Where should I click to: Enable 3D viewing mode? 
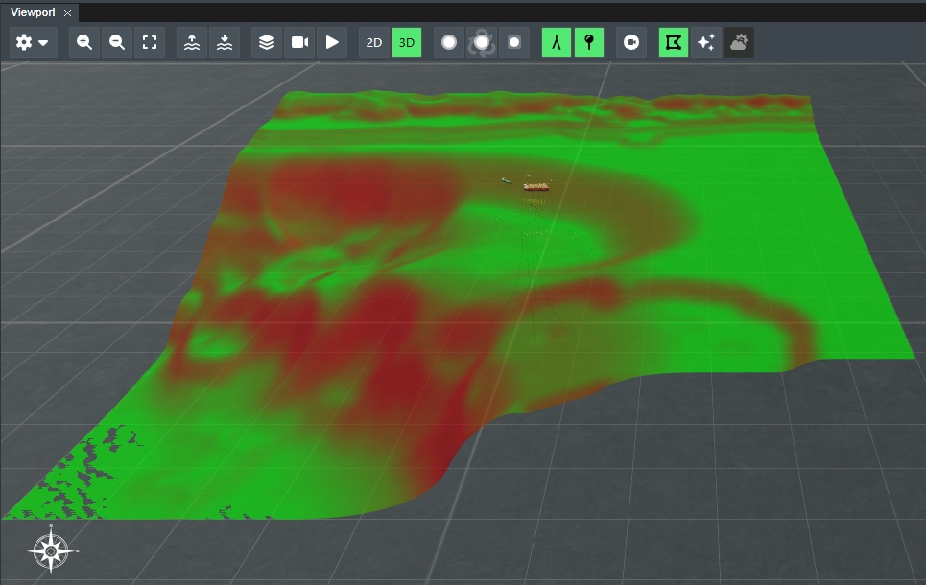tap(406, 41)
